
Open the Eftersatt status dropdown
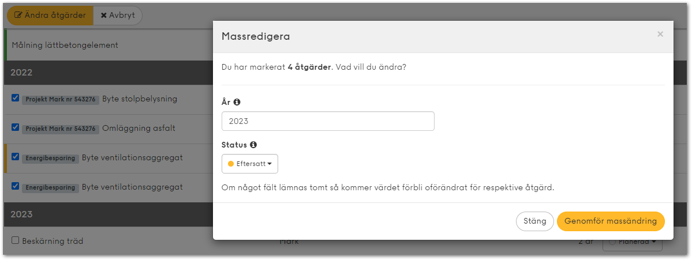[x=250, y=164]
